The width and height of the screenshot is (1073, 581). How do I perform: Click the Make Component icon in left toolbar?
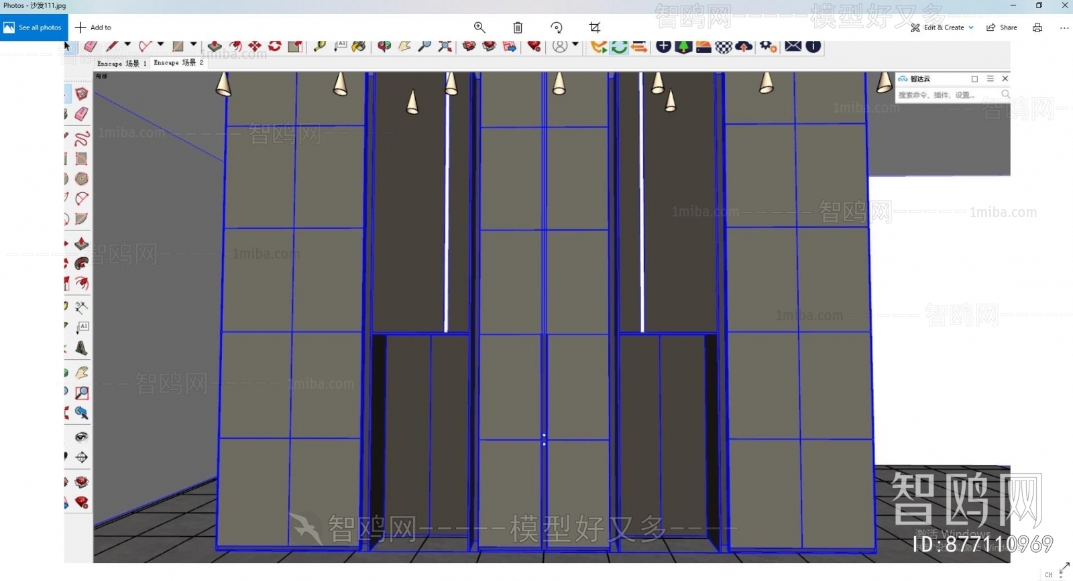82,94
